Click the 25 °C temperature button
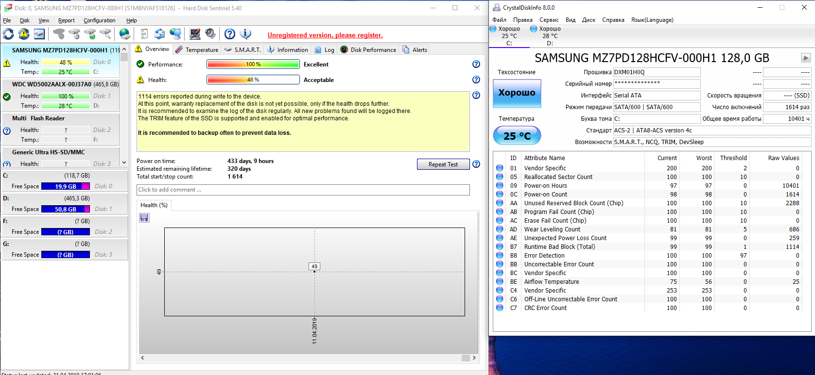 [517, 136]
